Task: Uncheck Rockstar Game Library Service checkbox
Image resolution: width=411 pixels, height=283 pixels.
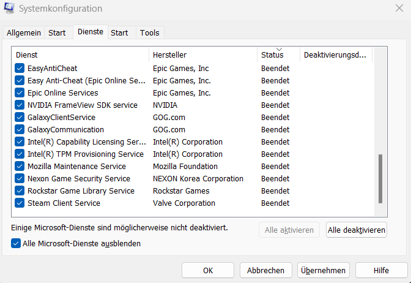Action: [20, 191]
